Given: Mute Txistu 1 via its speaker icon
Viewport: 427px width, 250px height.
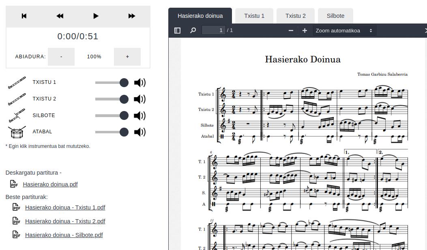Looking at the screenshot, I should 140,82.
